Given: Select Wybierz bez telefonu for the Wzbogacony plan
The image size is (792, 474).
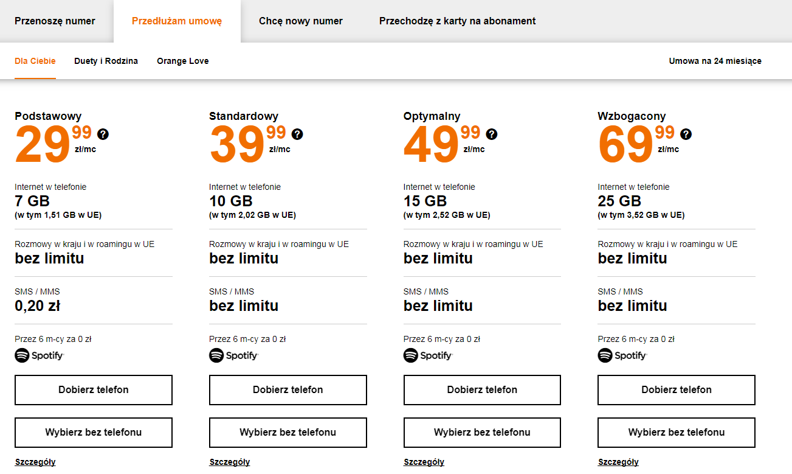Looking at the screenshot, I should click(x=677, y=433).
